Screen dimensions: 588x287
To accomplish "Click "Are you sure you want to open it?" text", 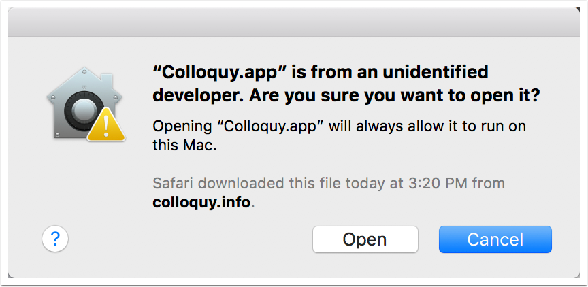I will [395, 97].
